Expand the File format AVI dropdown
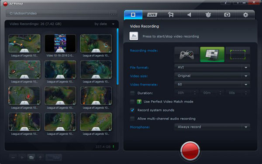This screenshot has height=164, width=262. (212, 67)
